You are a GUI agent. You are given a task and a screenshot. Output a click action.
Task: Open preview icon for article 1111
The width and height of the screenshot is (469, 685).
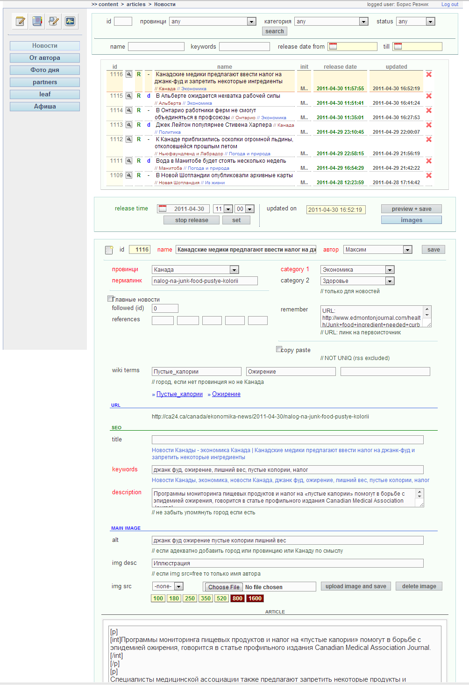point(129,161)
